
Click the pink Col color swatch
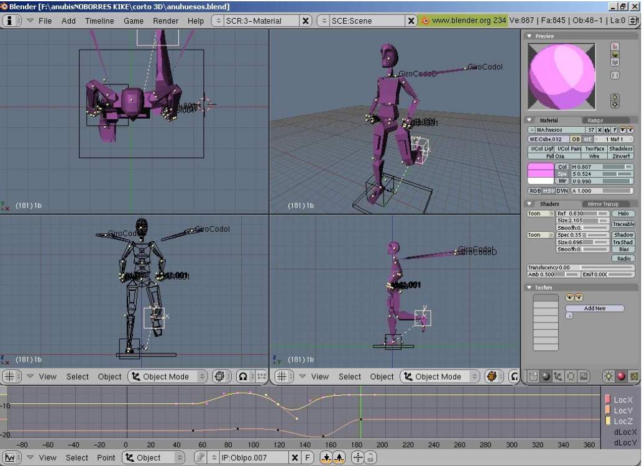[539, 168]
